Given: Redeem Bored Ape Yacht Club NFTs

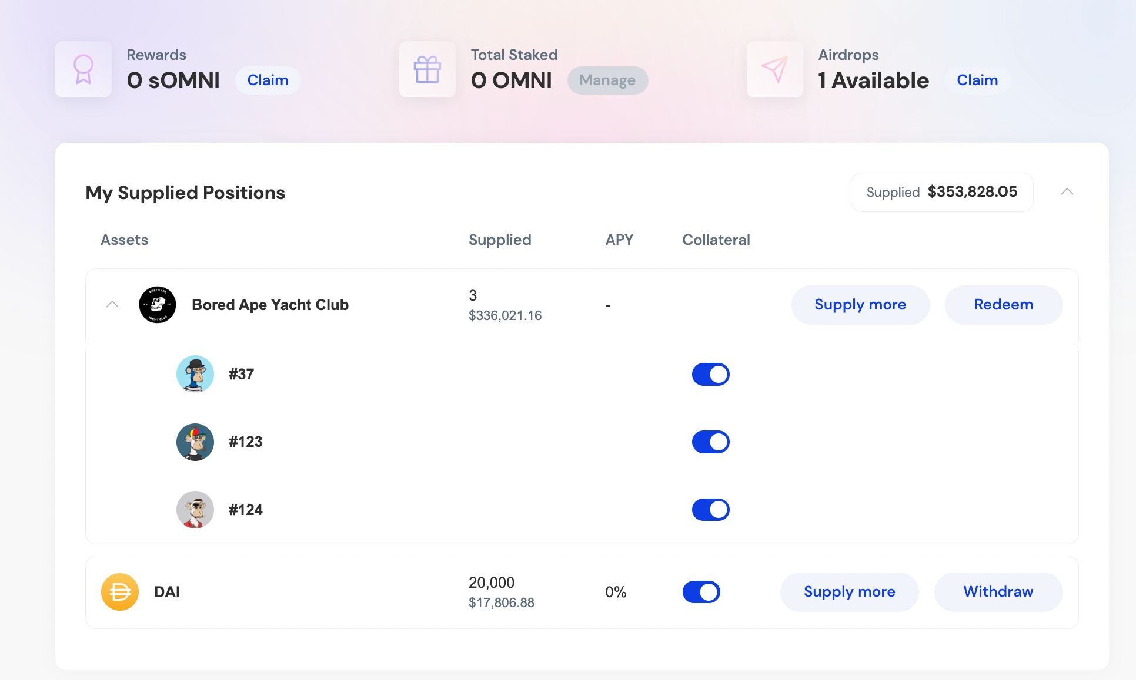Looking at the screenshot, I should coord(1004,305).
